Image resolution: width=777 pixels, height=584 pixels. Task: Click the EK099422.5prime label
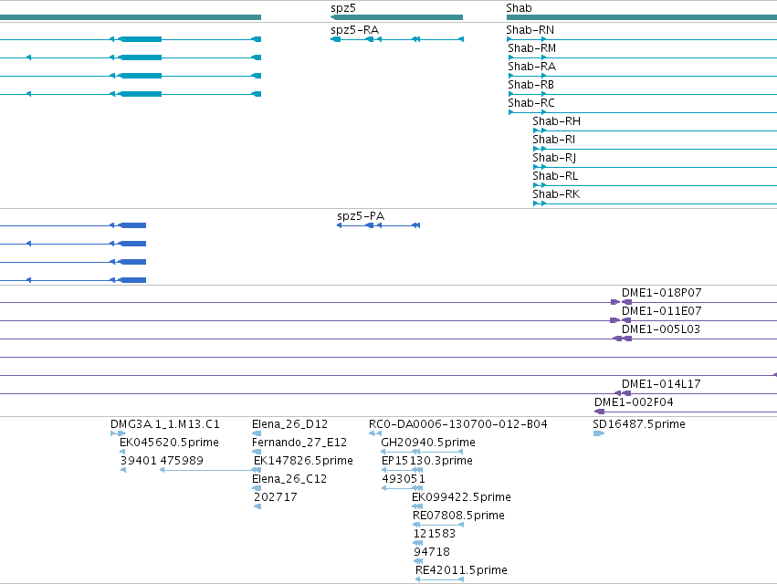[x=461, y=497]
